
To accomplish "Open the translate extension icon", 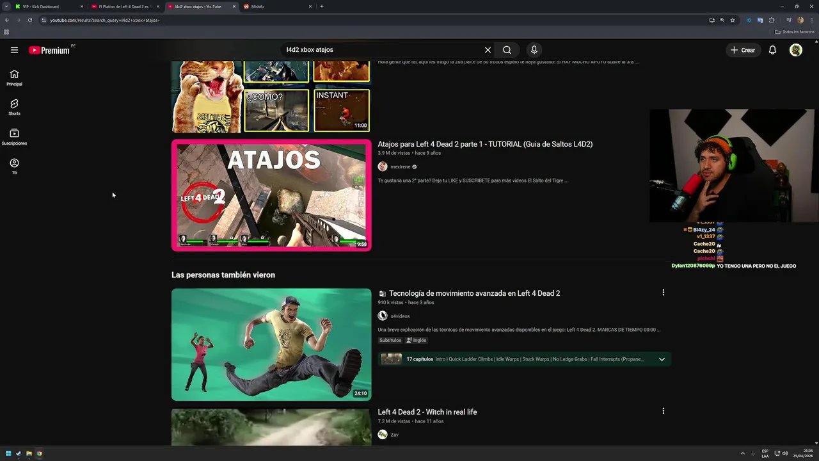I will (760, 20).
